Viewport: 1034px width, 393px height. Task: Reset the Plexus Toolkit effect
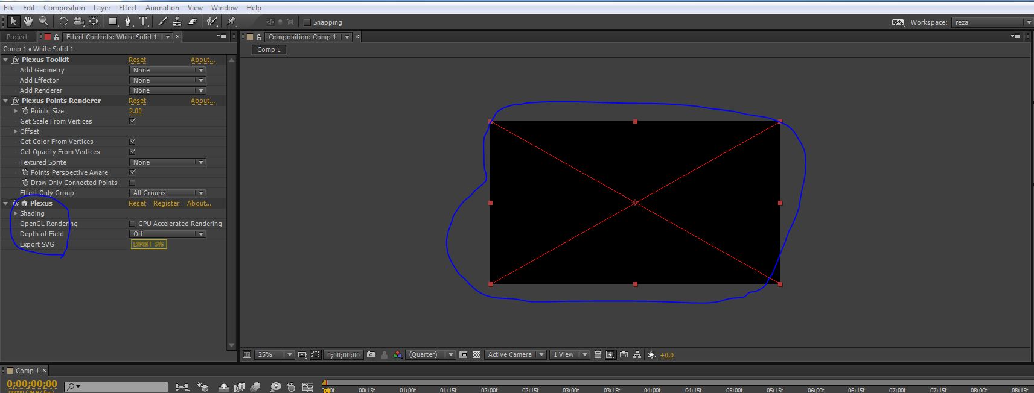(137, 60)
